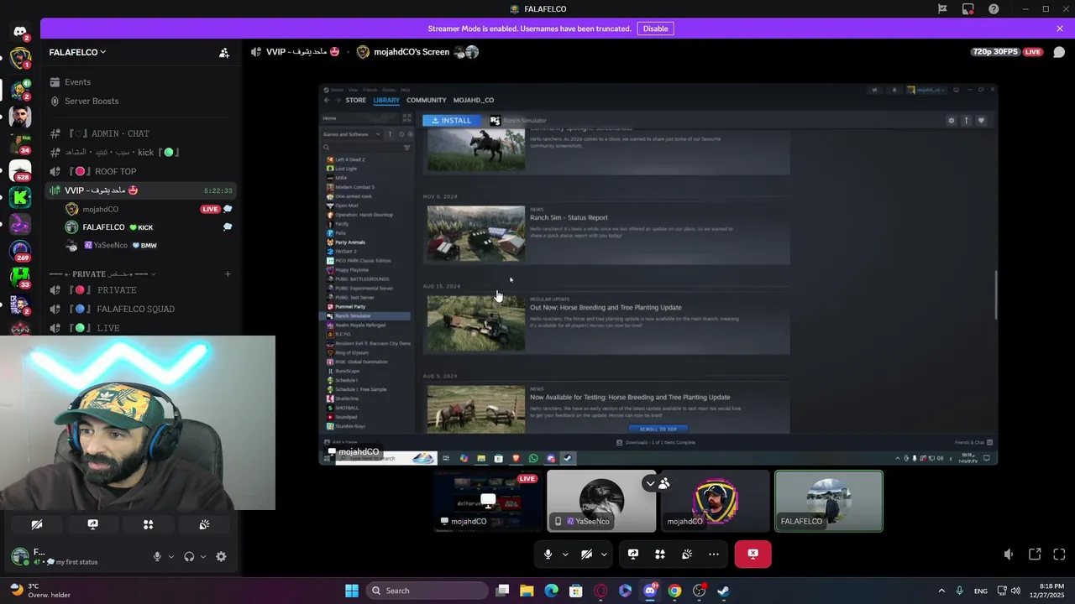Image resolution: width=1075 pixels, height=604 pixels.
Task: Pop out the stream window
Action: tap(1035, 555)
